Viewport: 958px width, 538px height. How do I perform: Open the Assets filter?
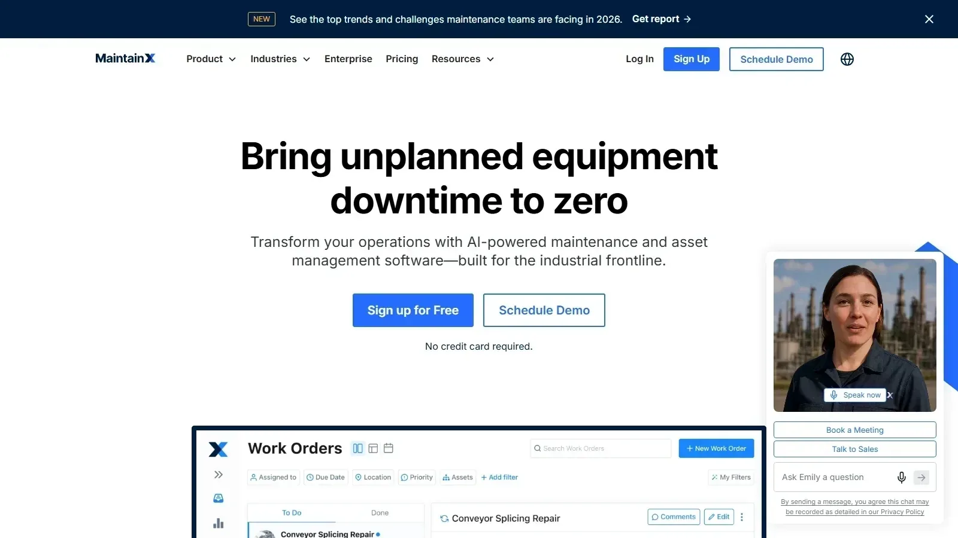(x=457, y=477)
